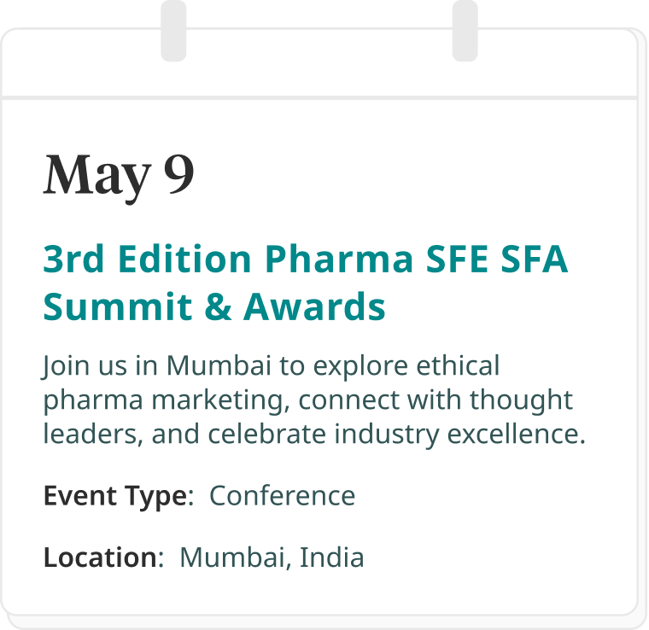
Task: Click the 'pharma marketing, connect with thought' line
Action: click(308, 401)
